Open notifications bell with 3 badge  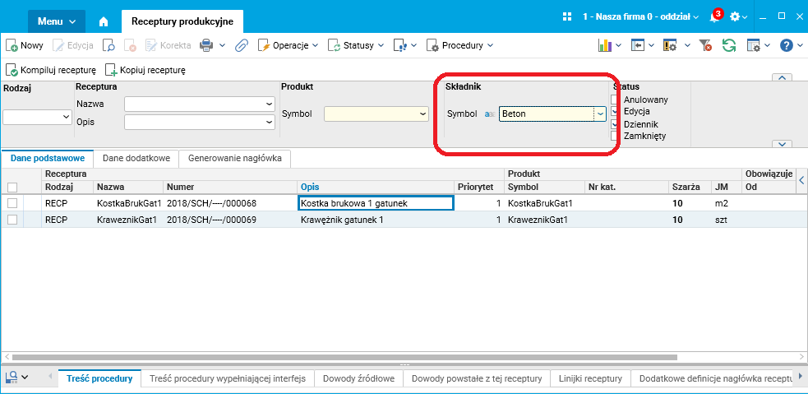pyautogui.click(x=715, y=16)
